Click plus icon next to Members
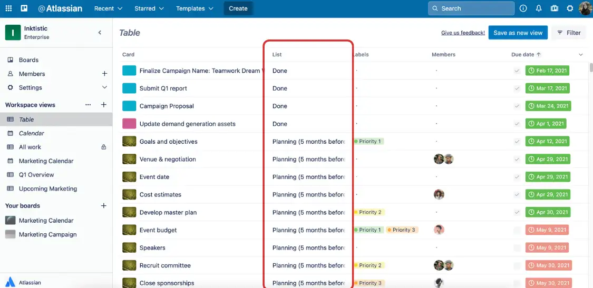593x288 pixels. [104, 74]
